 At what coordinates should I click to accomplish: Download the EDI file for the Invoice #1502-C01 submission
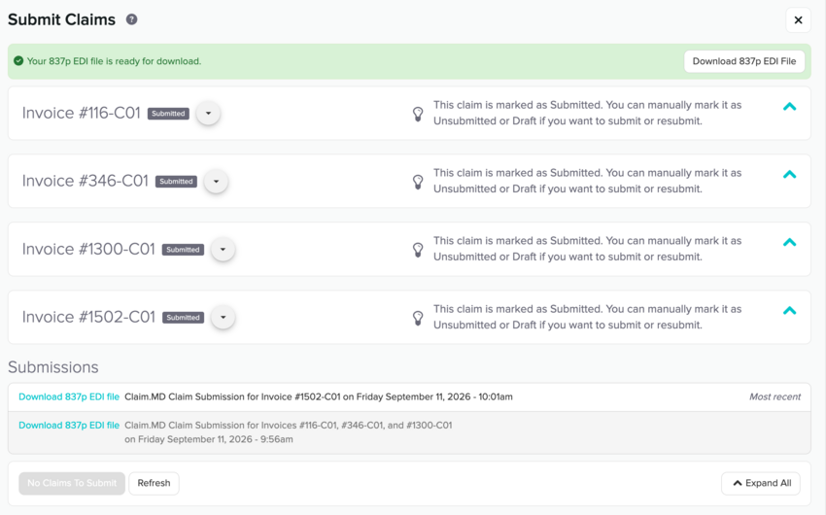pos(69,396)
